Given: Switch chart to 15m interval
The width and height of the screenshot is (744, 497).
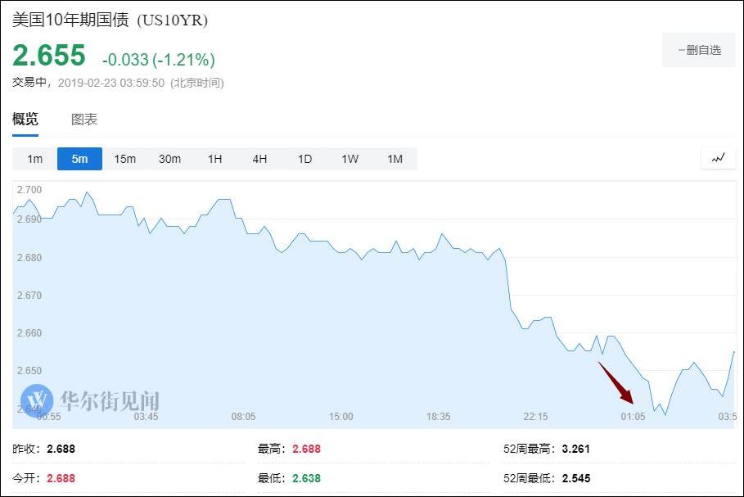Looking at the screenshot, I should [x=124, y=159].
